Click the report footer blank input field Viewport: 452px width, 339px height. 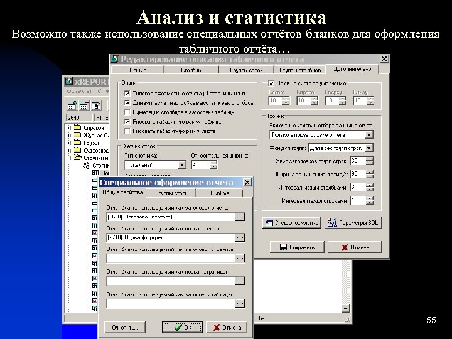(x=171, y=237)
